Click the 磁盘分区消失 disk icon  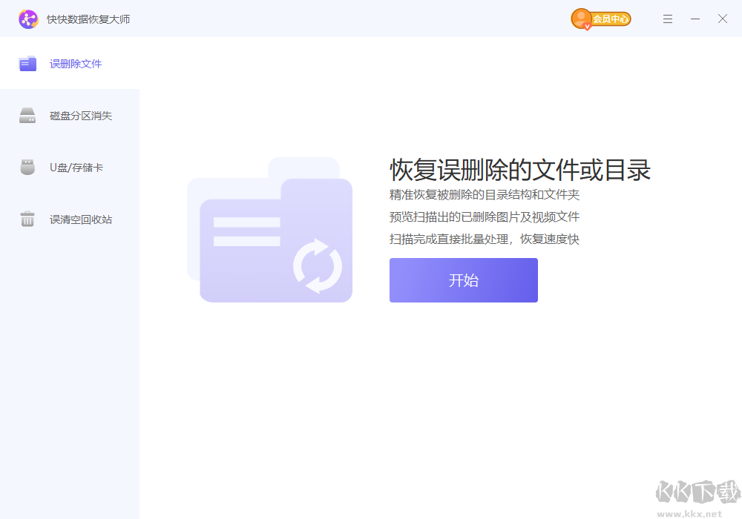coord(27,115)
